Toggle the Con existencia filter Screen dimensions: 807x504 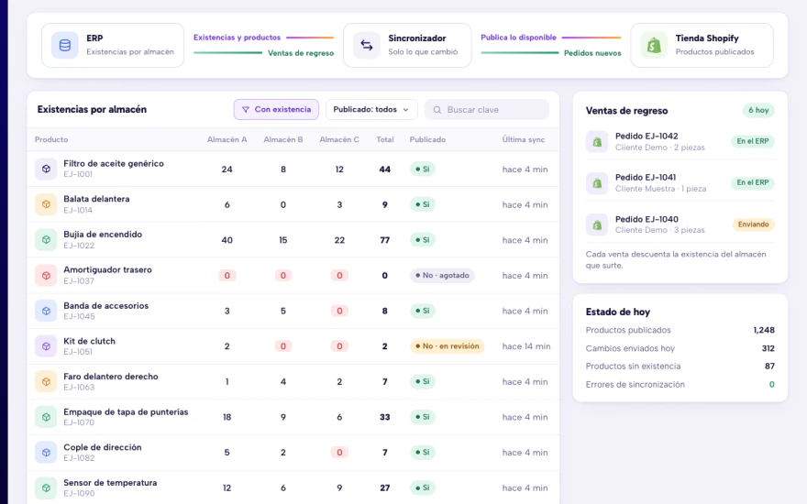pos(276,110)
